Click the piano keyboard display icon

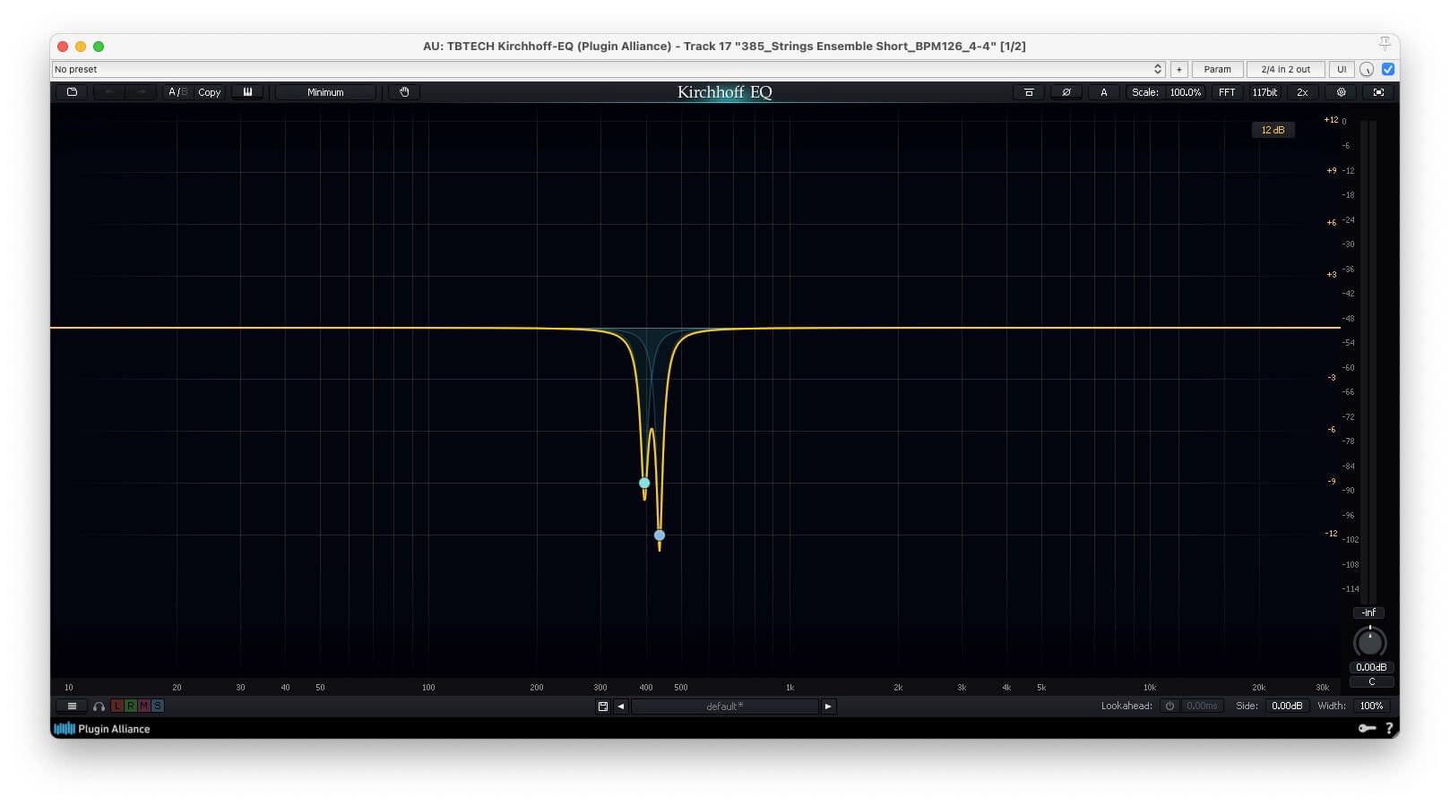pyautogui.click(x=247, y=92)
